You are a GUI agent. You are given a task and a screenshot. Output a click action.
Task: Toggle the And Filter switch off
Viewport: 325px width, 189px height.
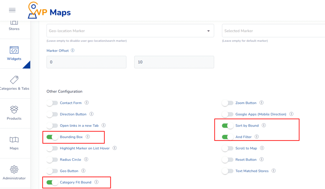point(227,137)
